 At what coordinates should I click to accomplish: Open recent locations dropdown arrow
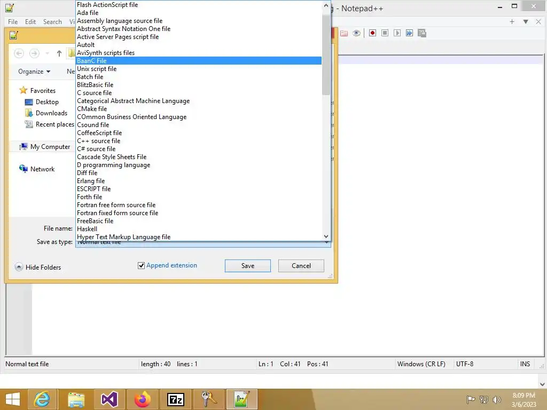(x=47, y=53)
